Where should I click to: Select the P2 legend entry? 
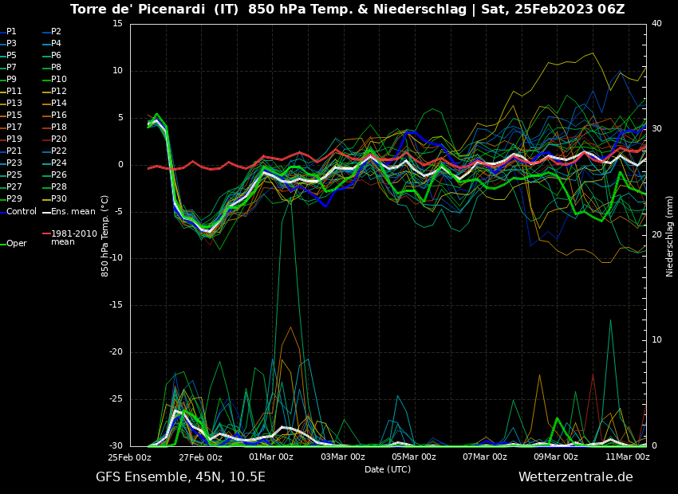(x=56, y=32)
